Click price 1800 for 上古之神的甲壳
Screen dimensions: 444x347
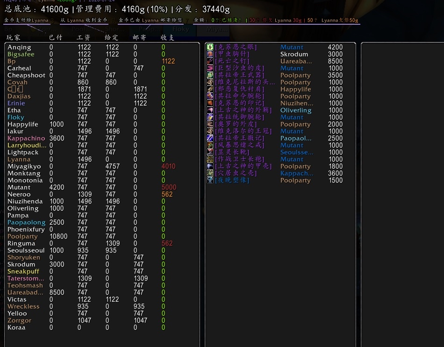[336, 166]
